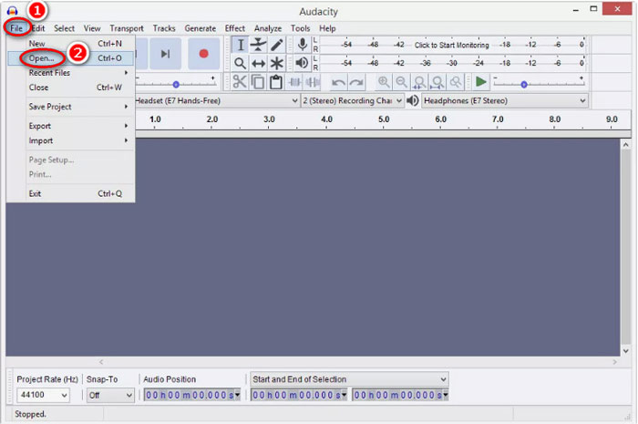Click the Fit Project zoom icon
638x424 pixels.
coord(437,82)
